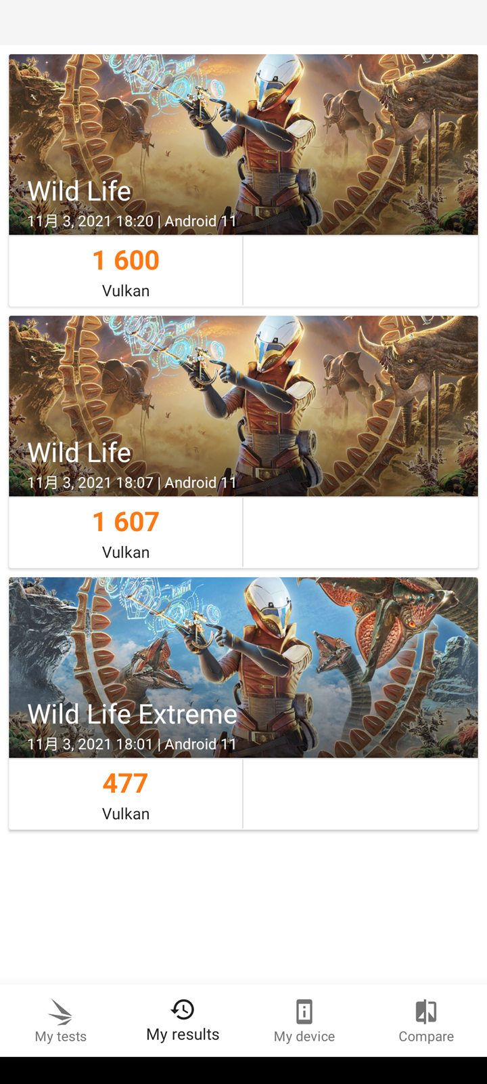Click empty panel beside the 477 score

click(360, 794)
